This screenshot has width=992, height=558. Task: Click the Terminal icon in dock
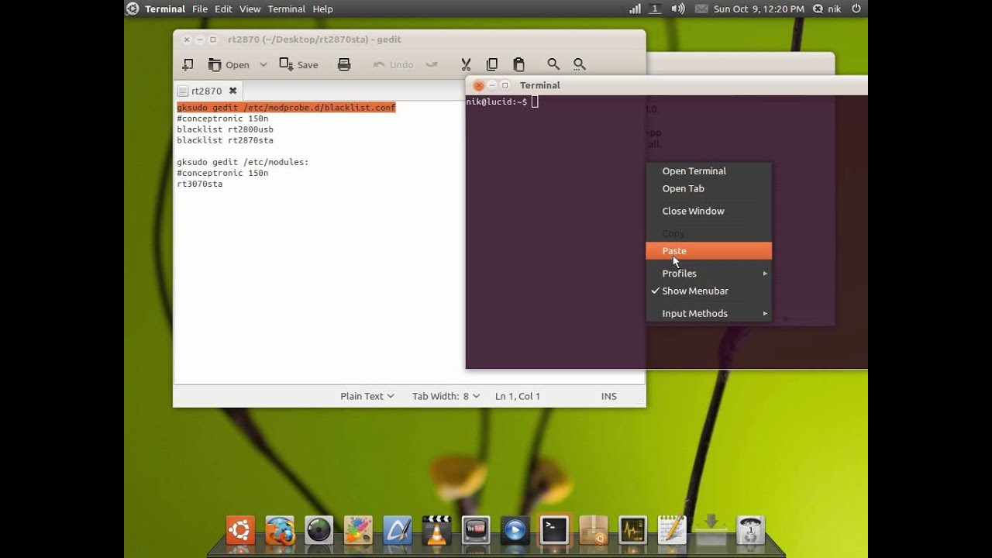click(554, 531)
